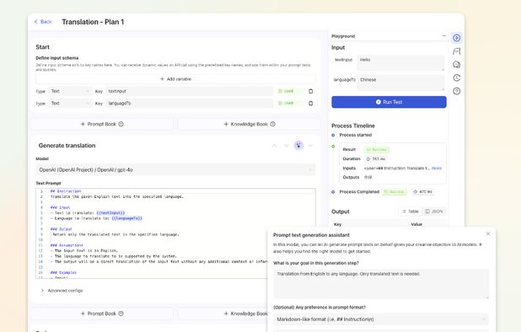The width and height of the screenshot is (521, 332).
Task: Minimize the Playground panel
Action: tap(444, 36)
